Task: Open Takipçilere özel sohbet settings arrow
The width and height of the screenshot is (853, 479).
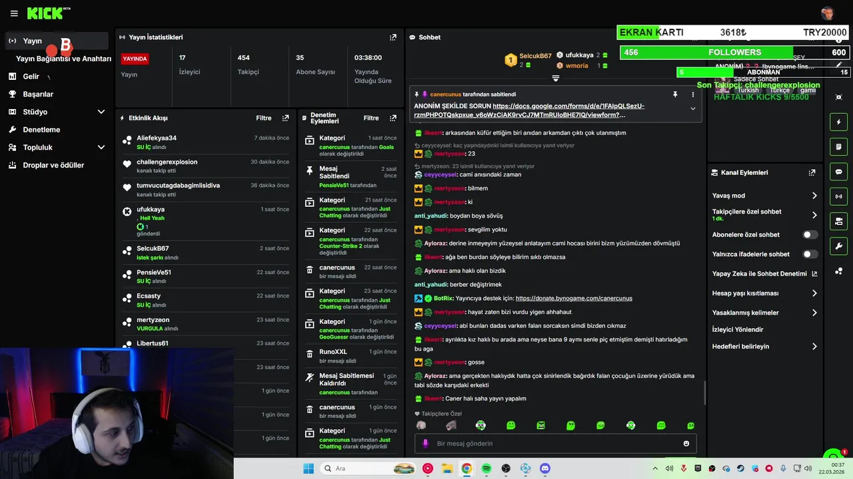Action: click(814, 215)
